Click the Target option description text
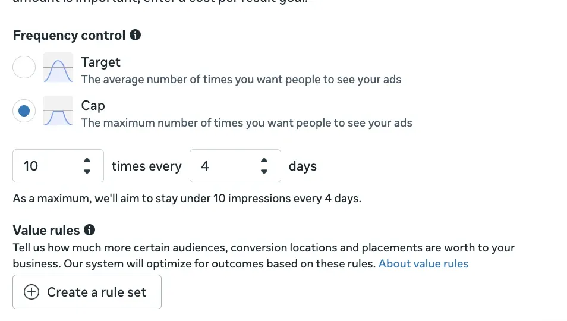This screenshot has height=321, width=567. coord(241,79)
